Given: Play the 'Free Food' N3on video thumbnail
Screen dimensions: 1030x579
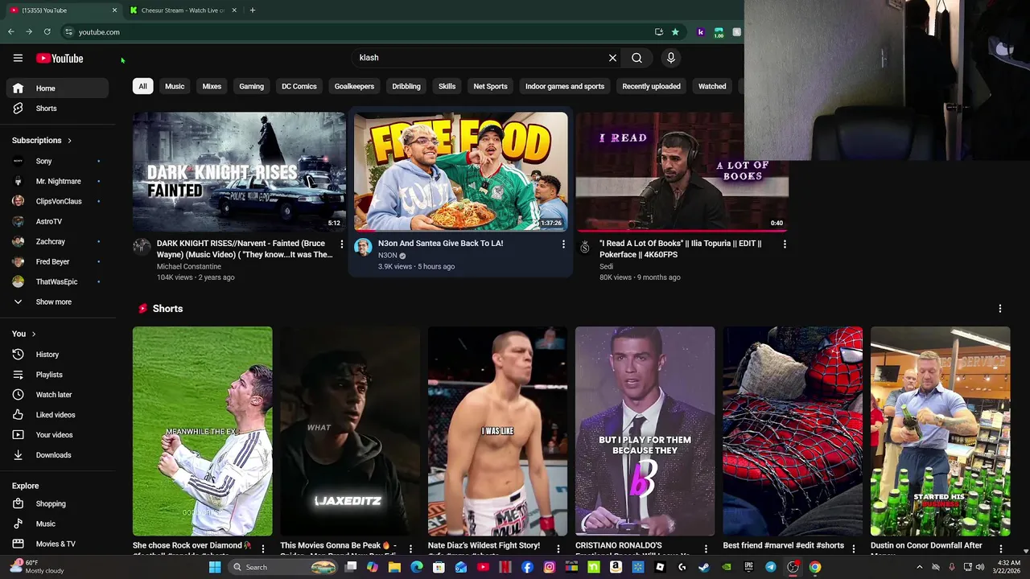Looking at the screenshot, I should tap(460, 171).
